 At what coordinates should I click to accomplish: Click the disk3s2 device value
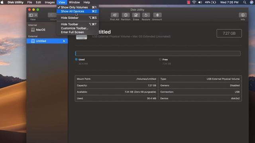pos(235,98)
